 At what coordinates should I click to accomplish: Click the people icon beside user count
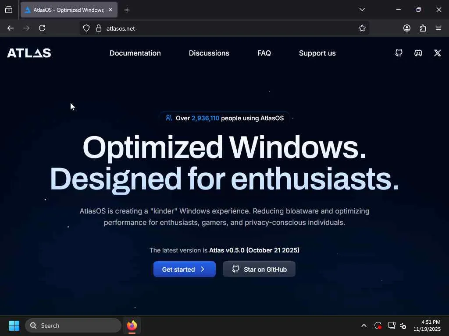[x=169, y=118]
